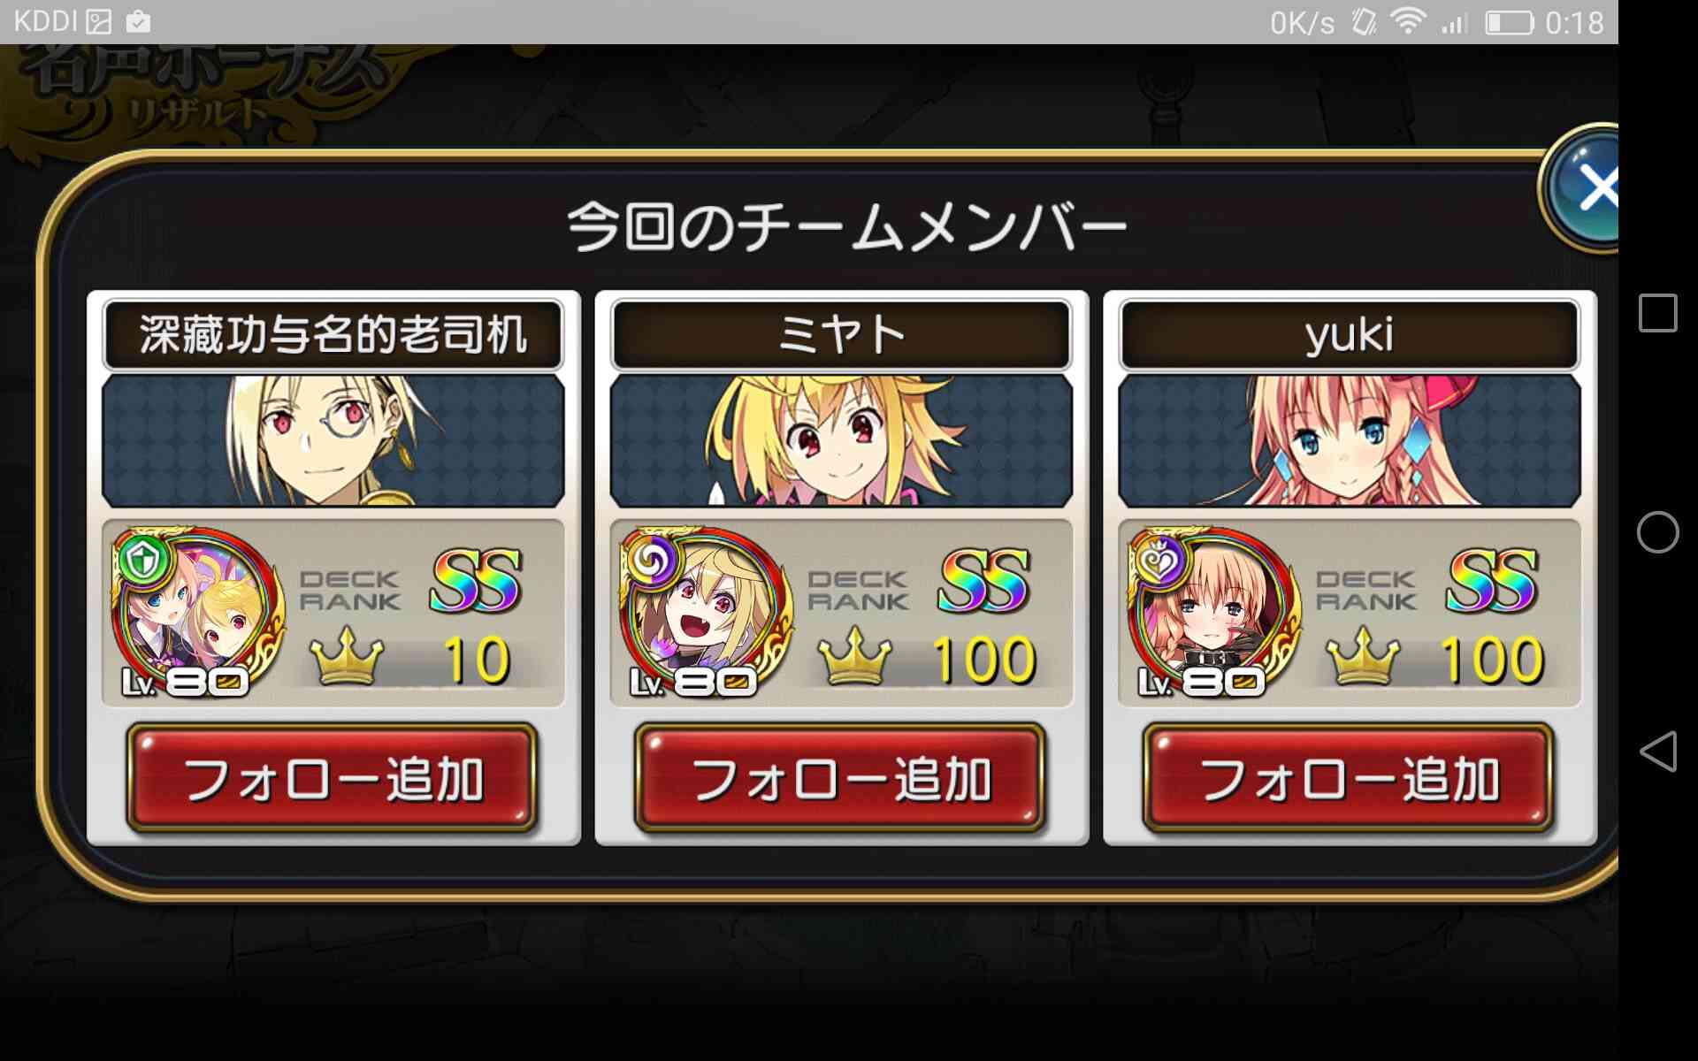The image size is (1698, 1061).
Task: Tap the purple spiral badge icon
Action: pyautogui.click(x=650, y=558)
